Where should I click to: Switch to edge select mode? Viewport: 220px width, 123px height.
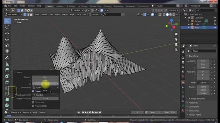click(28, 14)
